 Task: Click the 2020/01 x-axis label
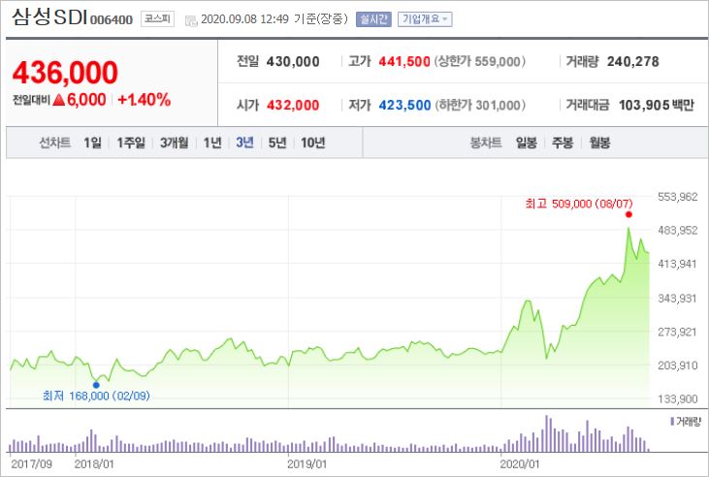point(520,463)
